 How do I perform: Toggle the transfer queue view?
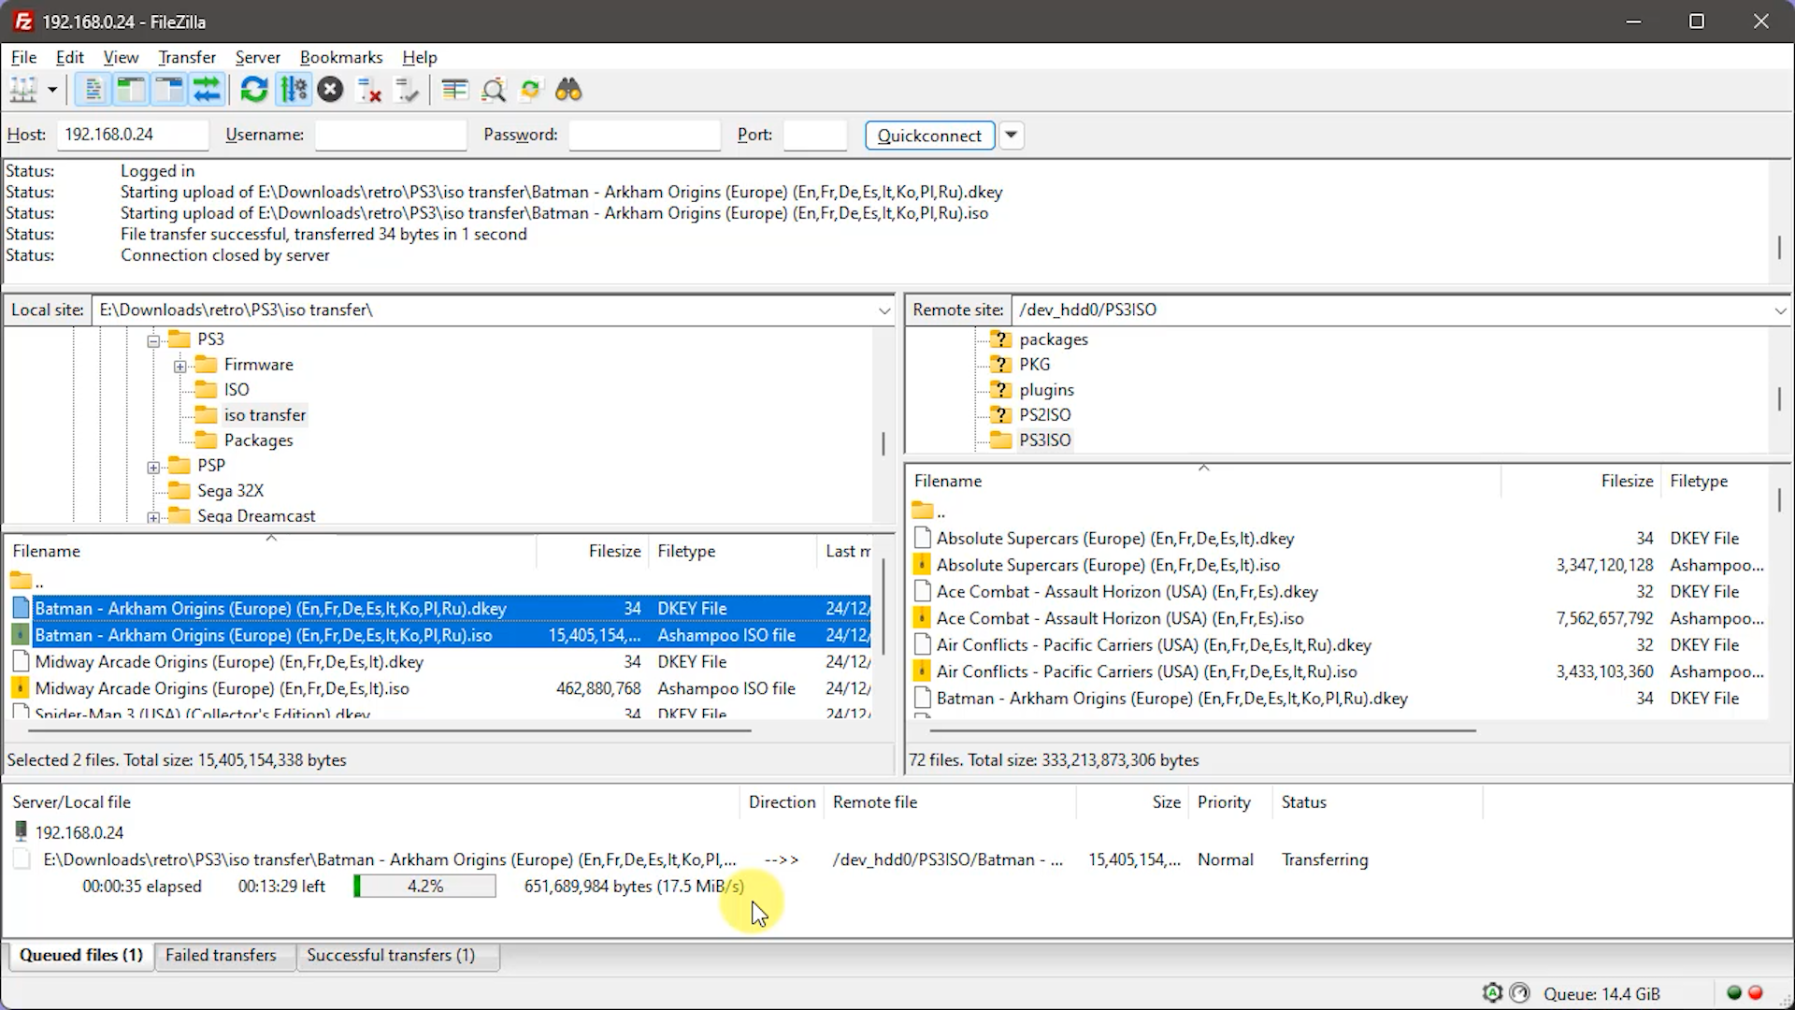pos(208,89)
